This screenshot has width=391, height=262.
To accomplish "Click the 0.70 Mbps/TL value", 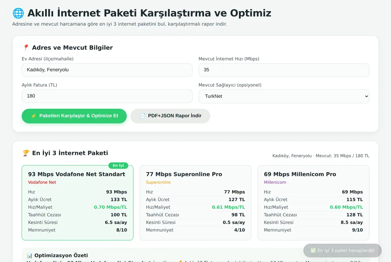I will point(110,207).
